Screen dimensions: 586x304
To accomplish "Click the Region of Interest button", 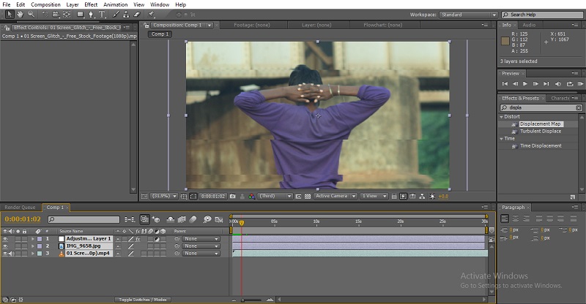I will pos(298,196).
